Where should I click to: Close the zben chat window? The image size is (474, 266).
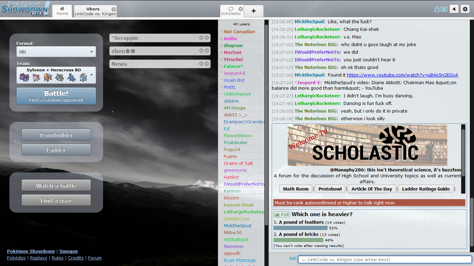[x=207, y=51]
